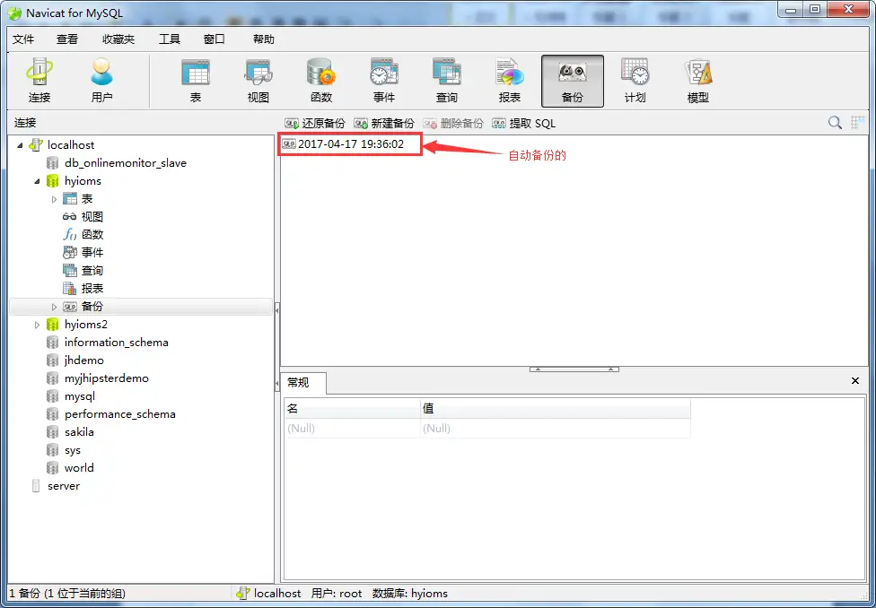Expand the hyioms2 database node

click(x=37, y=325)
